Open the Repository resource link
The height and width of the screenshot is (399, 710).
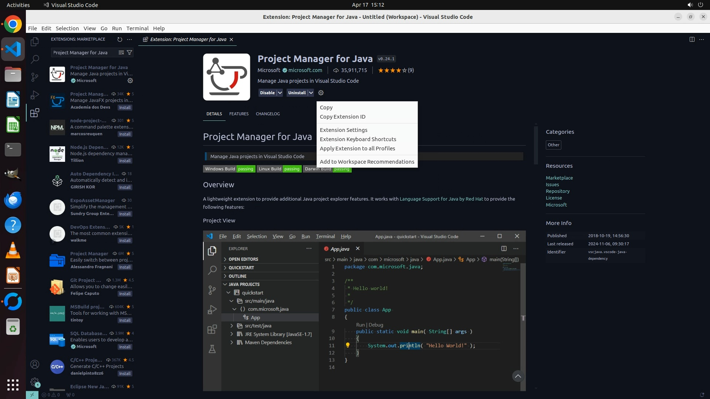pos(558,191)
